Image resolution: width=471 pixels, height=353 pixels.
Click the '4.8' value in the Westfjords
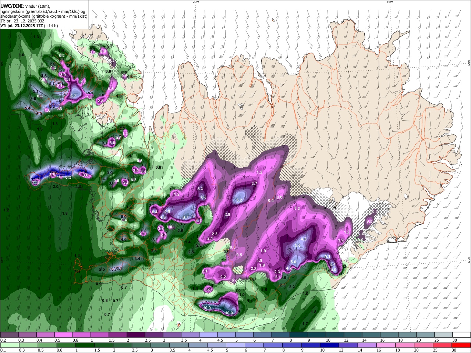[43, 75]
